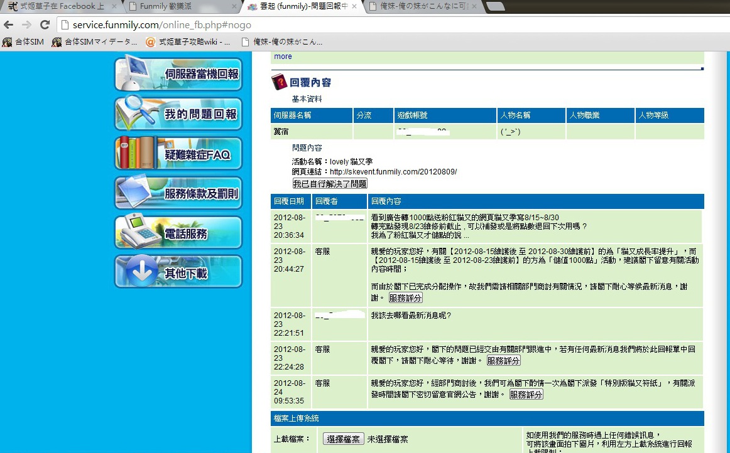This screenshot has width=730, height=453.
Task: Click the address bar URL field
Action: (377, 25)
